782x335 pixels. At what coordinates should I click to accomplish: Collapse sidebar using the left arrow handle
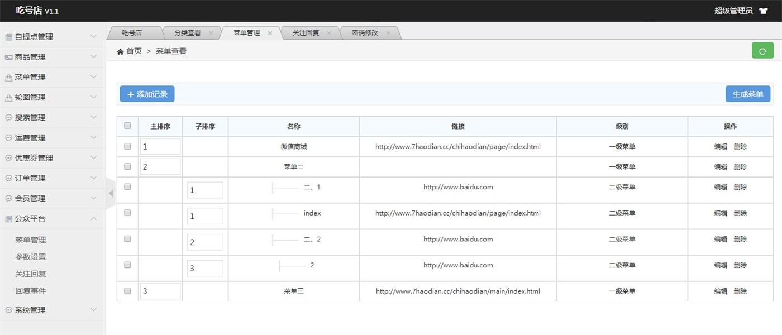[111, 193]
